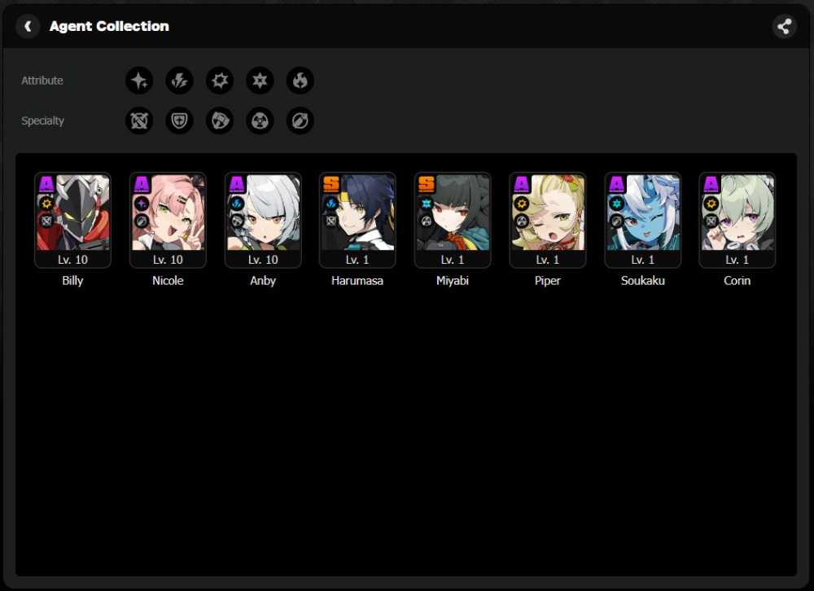Viewport: 814px width, 591px height.
Task: Filter agents by Fire attribute
Action: [300, 81]
